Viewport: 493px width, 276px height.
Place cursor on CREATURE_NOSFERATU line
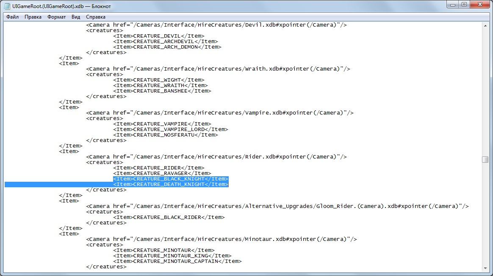165,135
